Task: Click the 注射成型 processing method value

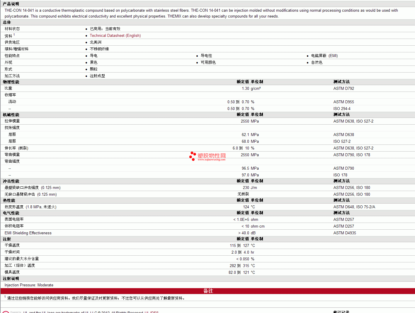Action: coord(97,76)
